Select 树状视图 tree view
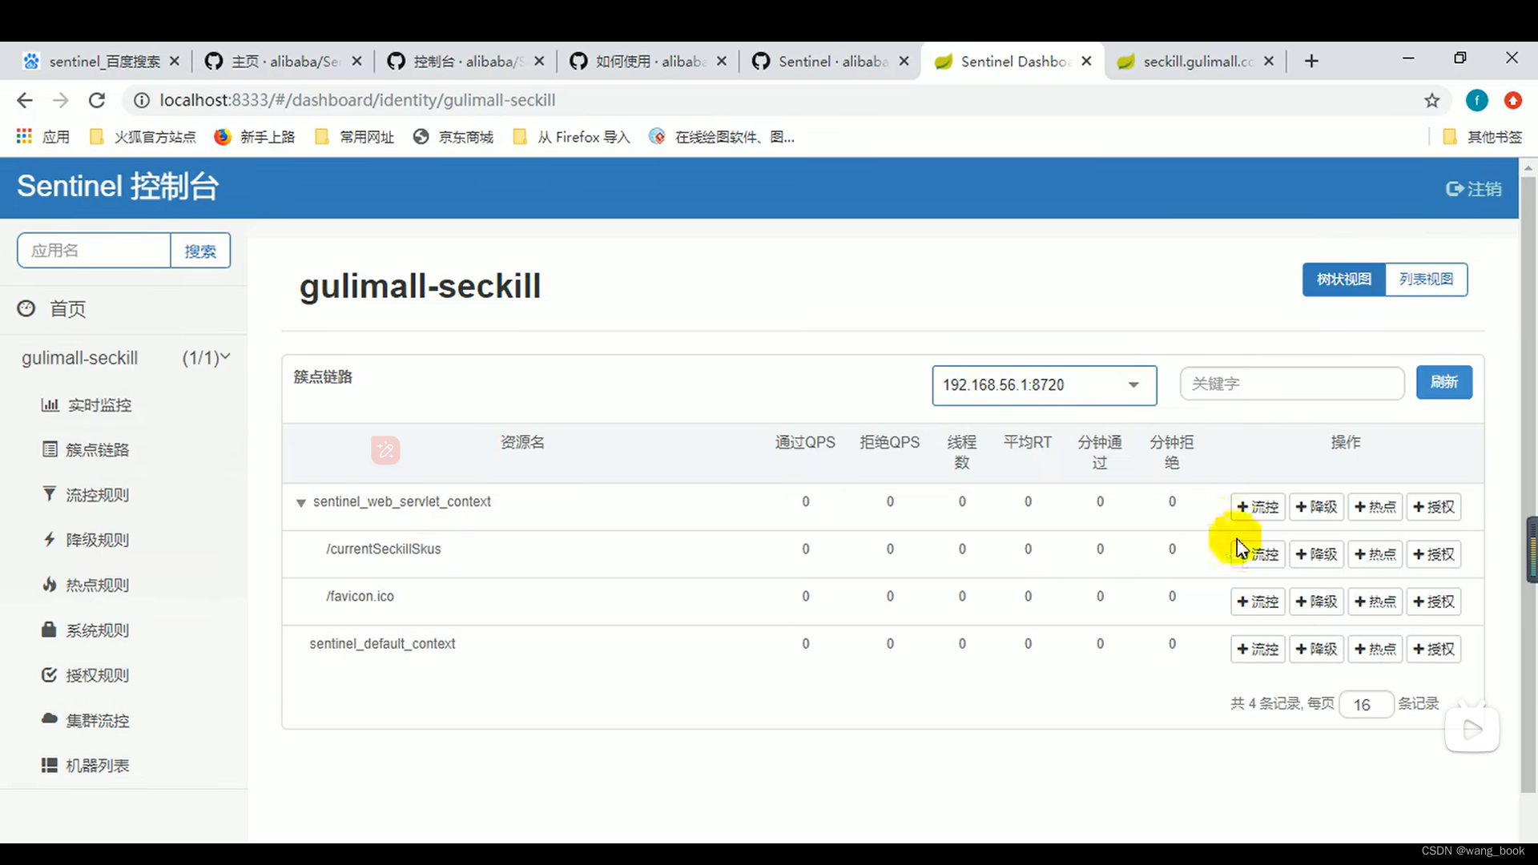This screenshot has height=865, width=1538. click(1344, 280)
